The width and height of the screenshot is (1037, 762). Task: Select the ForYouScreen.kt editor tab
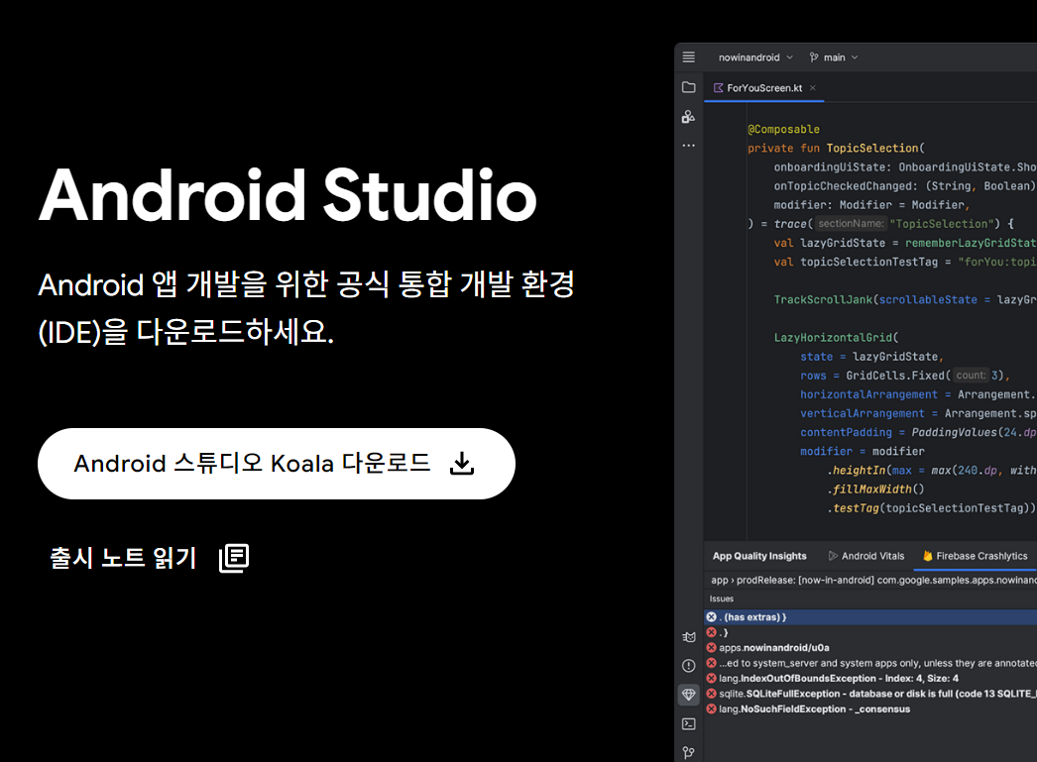tap(763, 88)
